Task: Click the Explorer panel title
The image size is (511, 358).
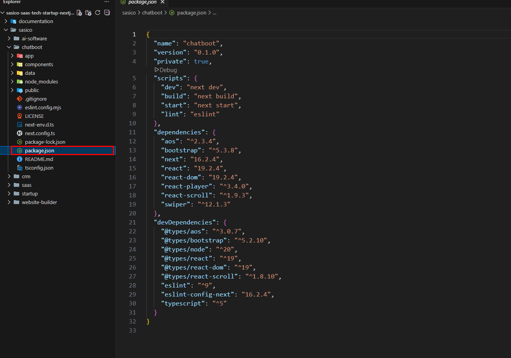Action: click(x=12, y=2)
